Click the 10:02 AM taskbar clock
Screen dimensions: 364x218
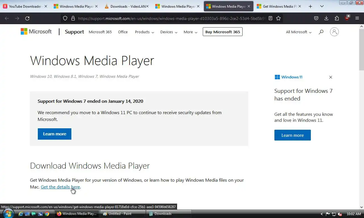click(354, 214)
